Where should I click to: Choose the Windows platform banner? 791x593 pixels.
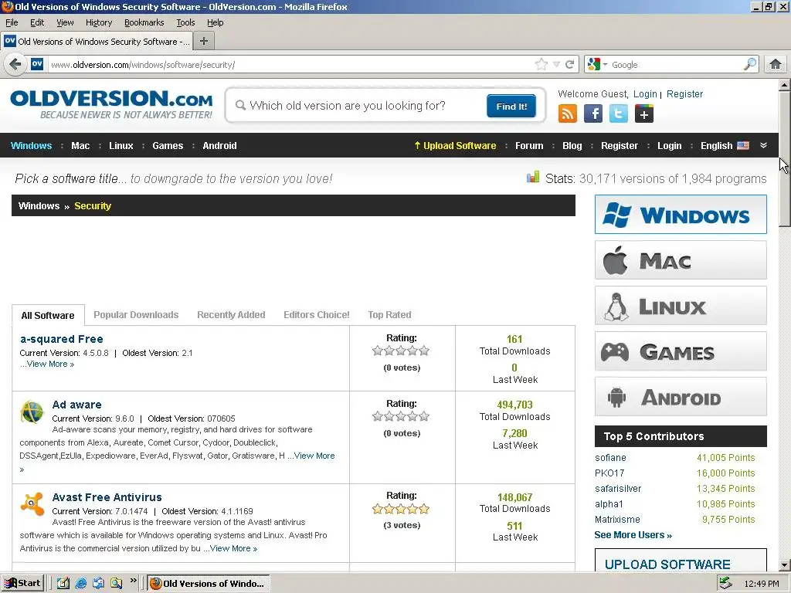681,215
